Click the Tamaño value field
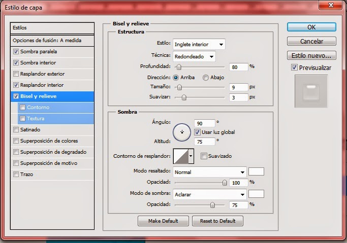 [239, 87]
